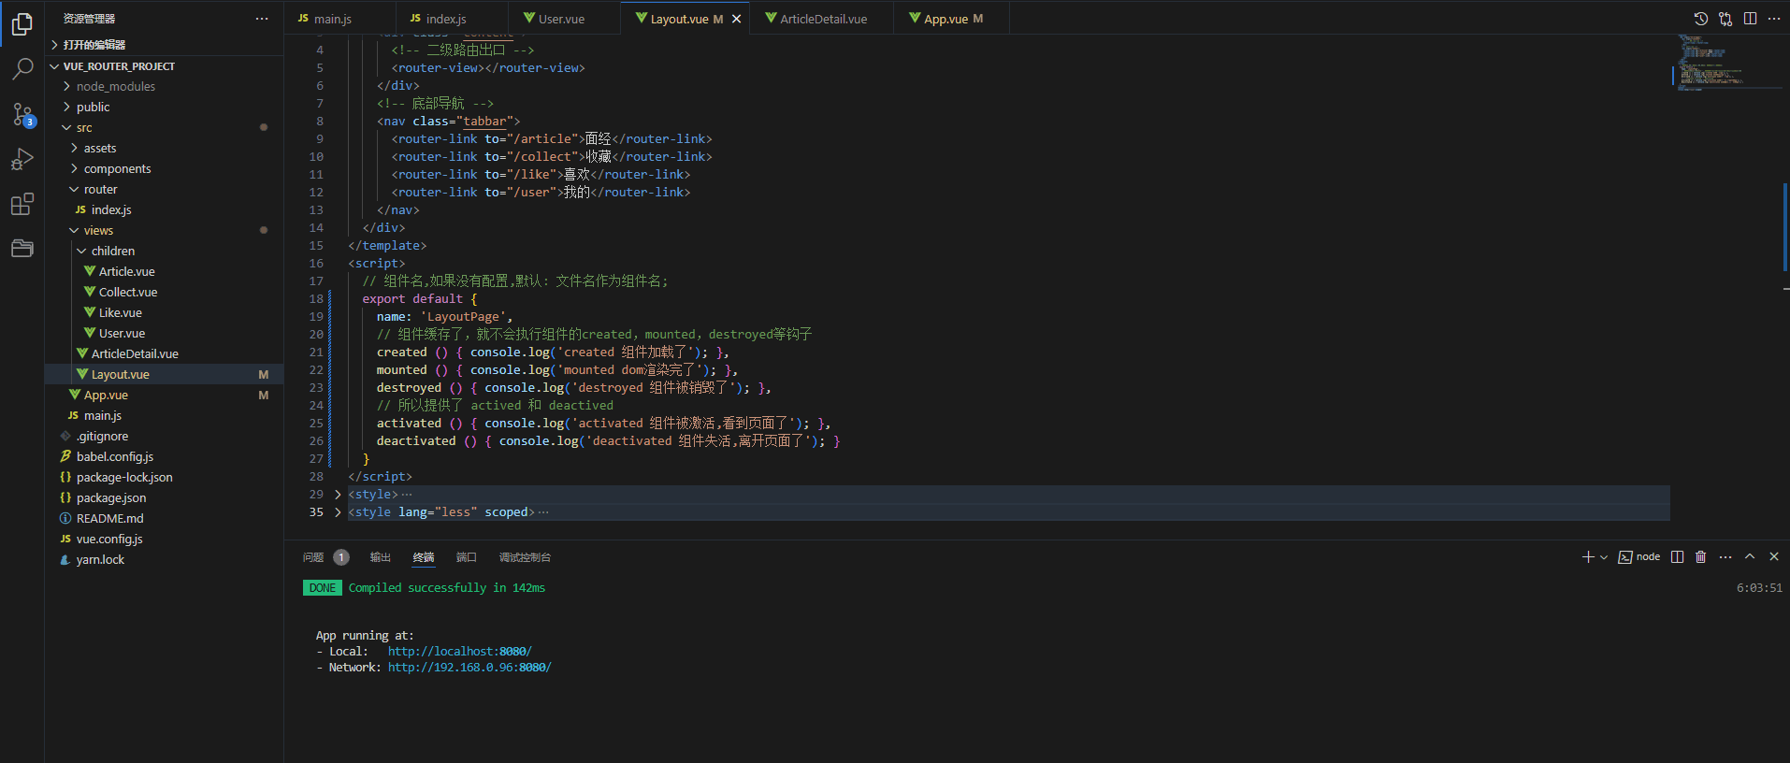The width and height of the screenshot is (1790, 763).
Task: Open Article.vue in file tree
Action: (165, 271)
